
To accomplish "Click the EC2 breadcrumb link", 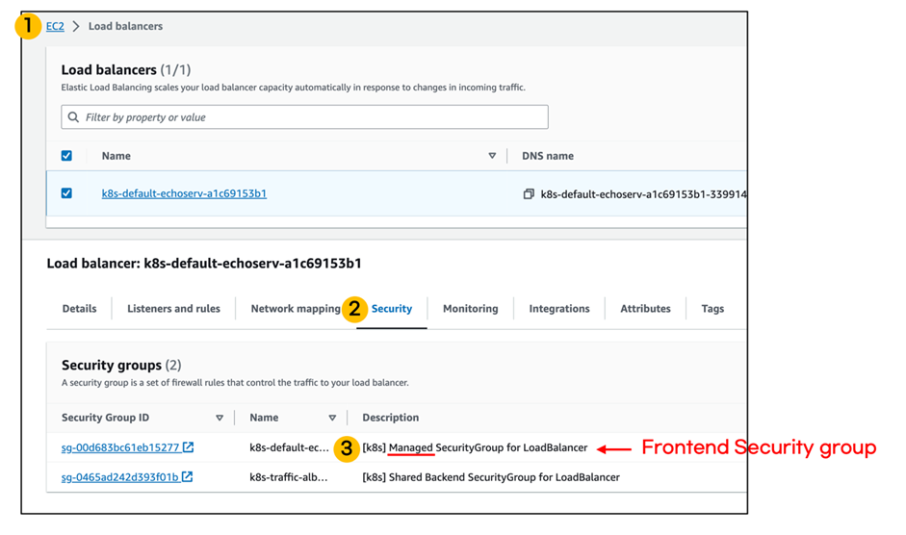I will (x=55, y=26).
